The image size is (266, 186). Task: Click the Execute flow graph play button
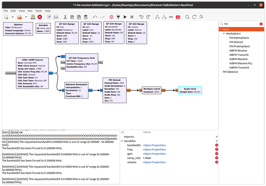(125, 17)
